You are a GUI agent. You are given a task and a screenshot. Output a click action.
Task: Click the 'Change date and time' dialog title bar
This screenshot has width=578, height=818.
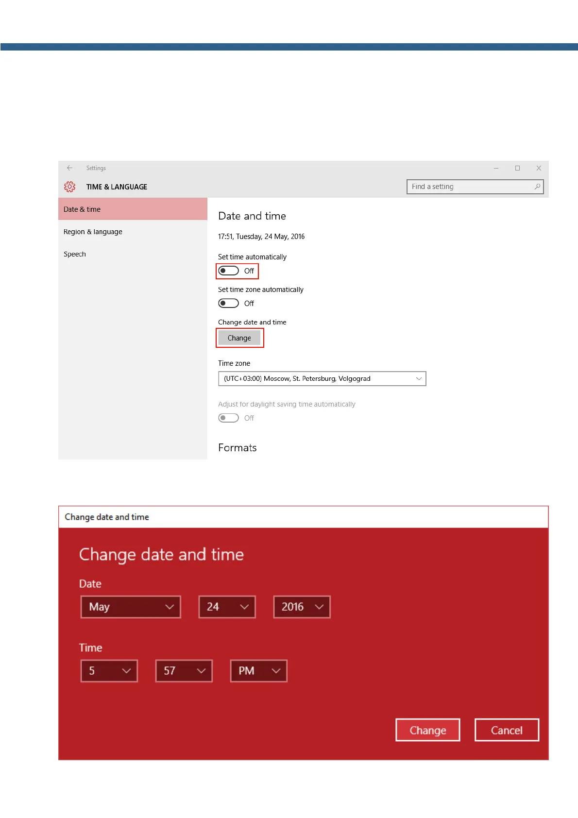point(303,517)
